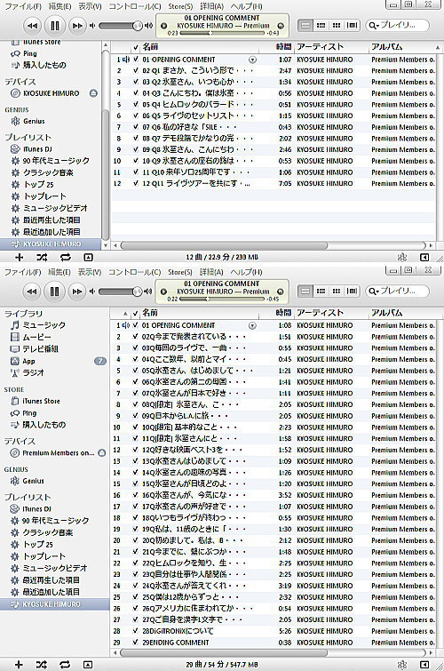Toggle repeat in the 12-song window
Image resolution: width=444 pixels, height=671 pixels.
point(65,257)
